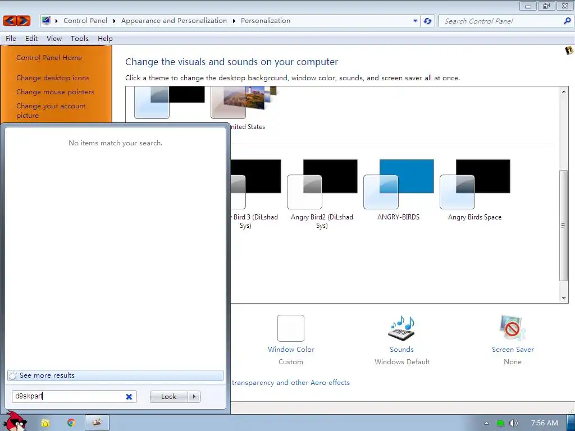Viewport: 575px width, 431px height.
Task: Click the refresh button beside the address bar
Action: (x=427, y=21)
